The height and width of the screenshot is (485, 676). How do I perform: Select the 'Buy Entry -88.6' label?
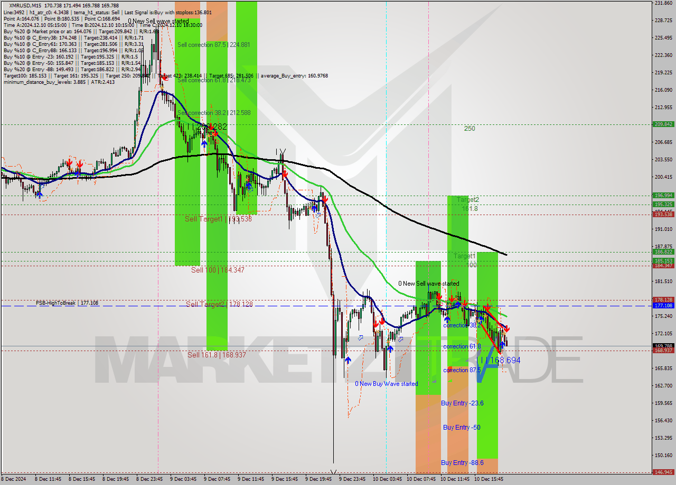pos(462,463)
